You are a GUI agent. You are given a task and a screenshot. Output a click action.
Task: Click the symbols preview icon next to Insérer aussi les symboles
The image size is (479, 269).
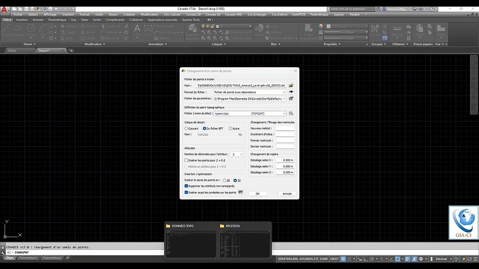point(240,192)
